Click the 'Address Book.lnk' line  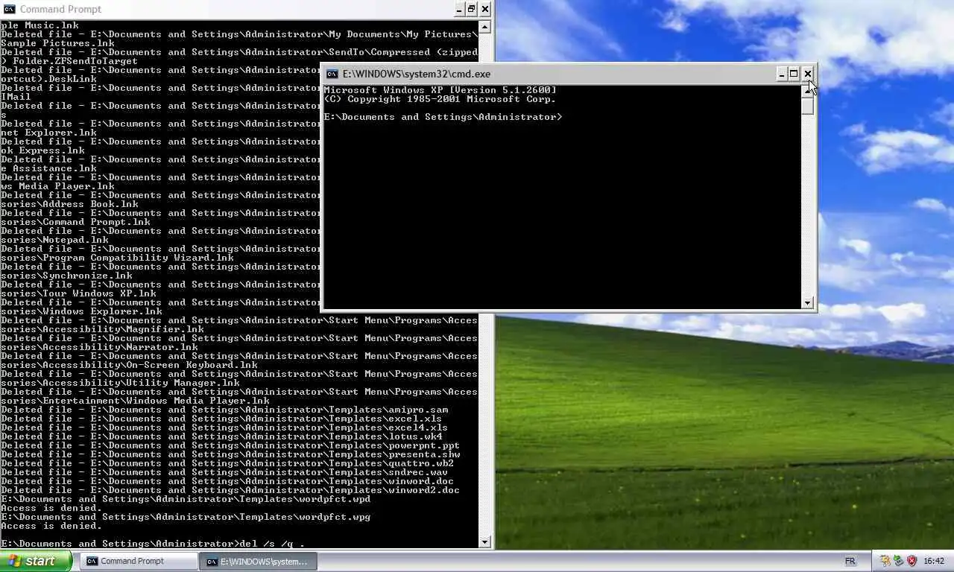pos(69,204)
